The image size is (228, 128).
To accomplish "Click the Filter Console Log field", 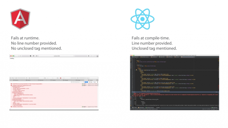I will pyautogui.click(x=76, y=82).
